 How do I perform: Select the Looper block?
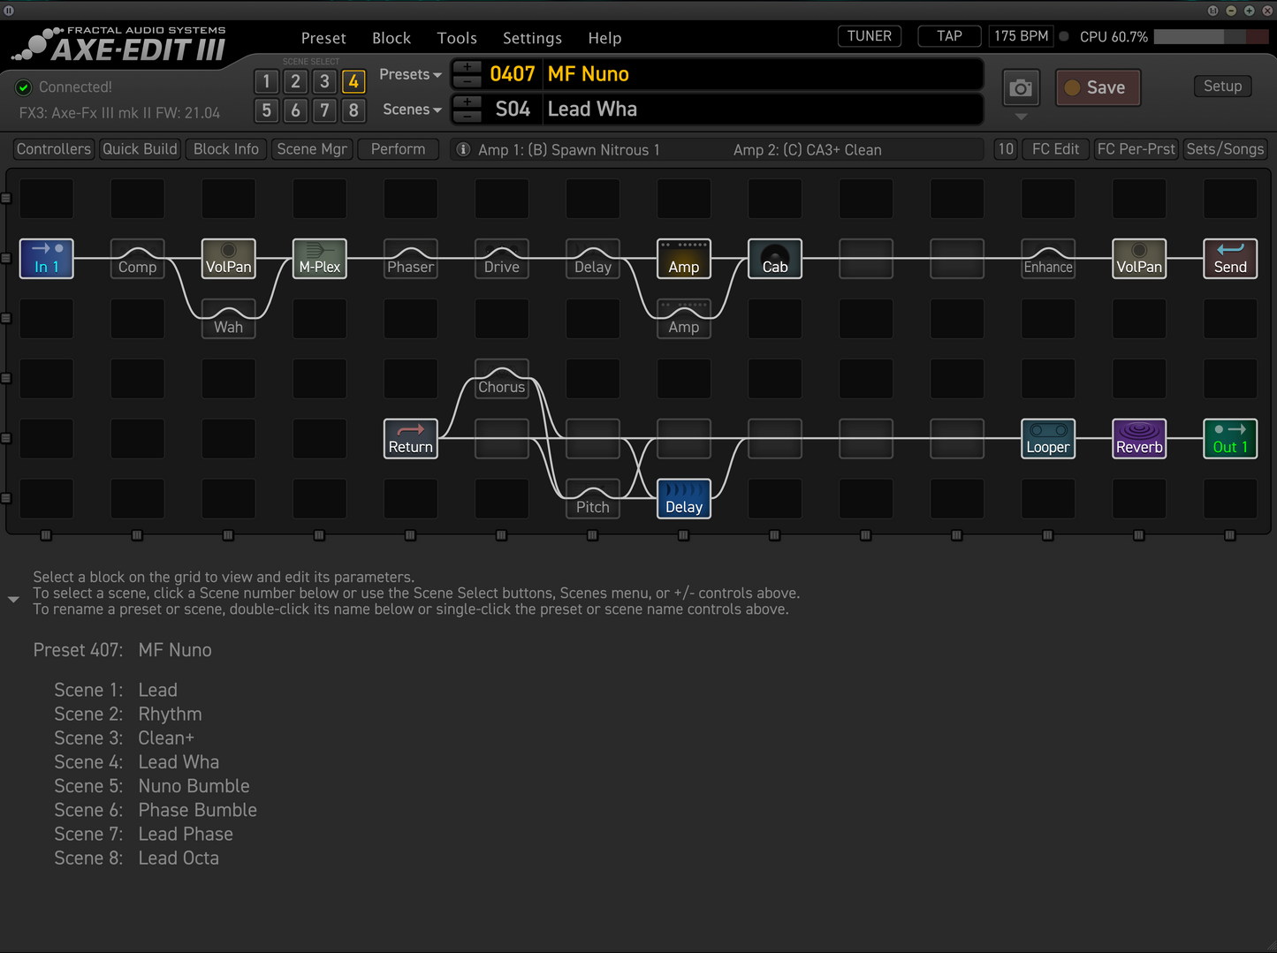point(1047,439)
